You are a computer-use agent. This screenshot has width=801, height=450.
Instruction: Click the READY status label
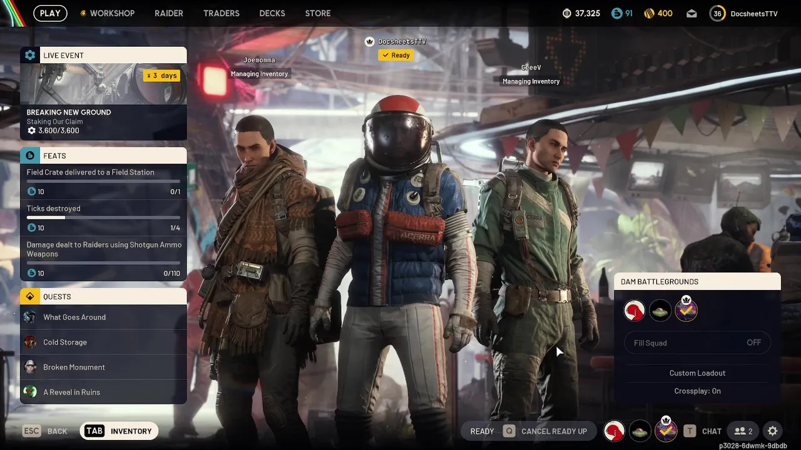(x=482, y=431)
